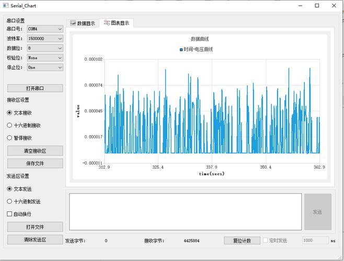Click the x-axis label 337.9
The width and height of the screenshot is (344, 261).
pyautogui.click(x=212, y=167)
